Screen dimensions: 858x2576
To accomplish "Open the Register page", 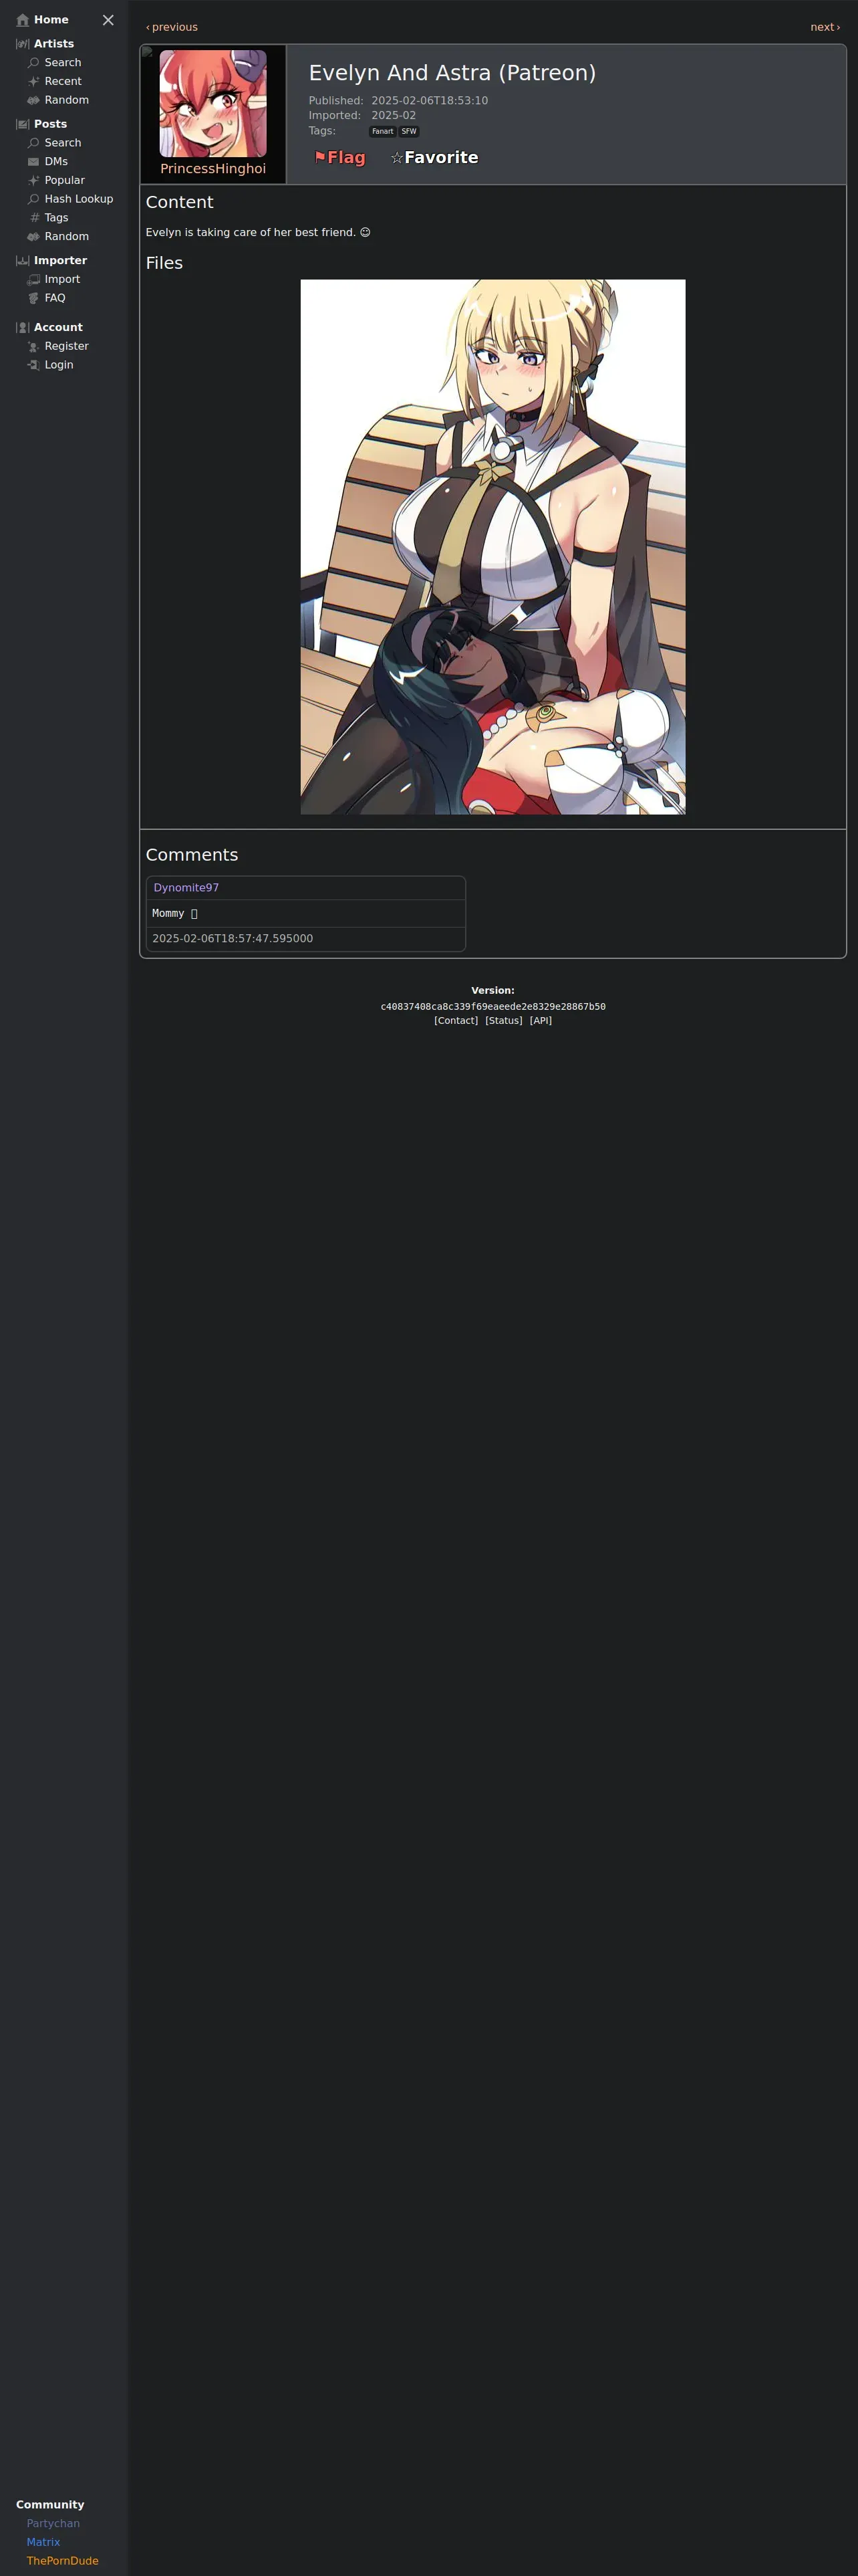I will (67, 347).
